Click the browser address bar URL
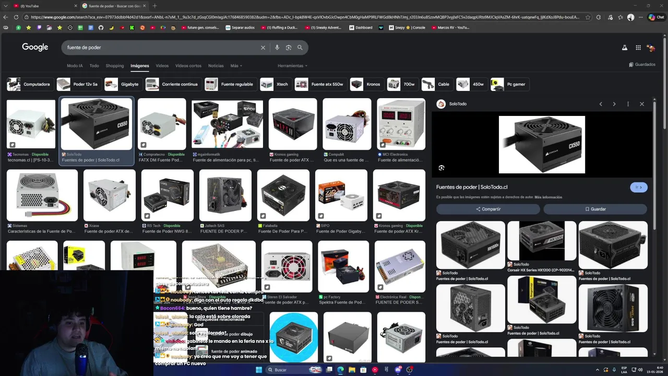 pos(305,17)
